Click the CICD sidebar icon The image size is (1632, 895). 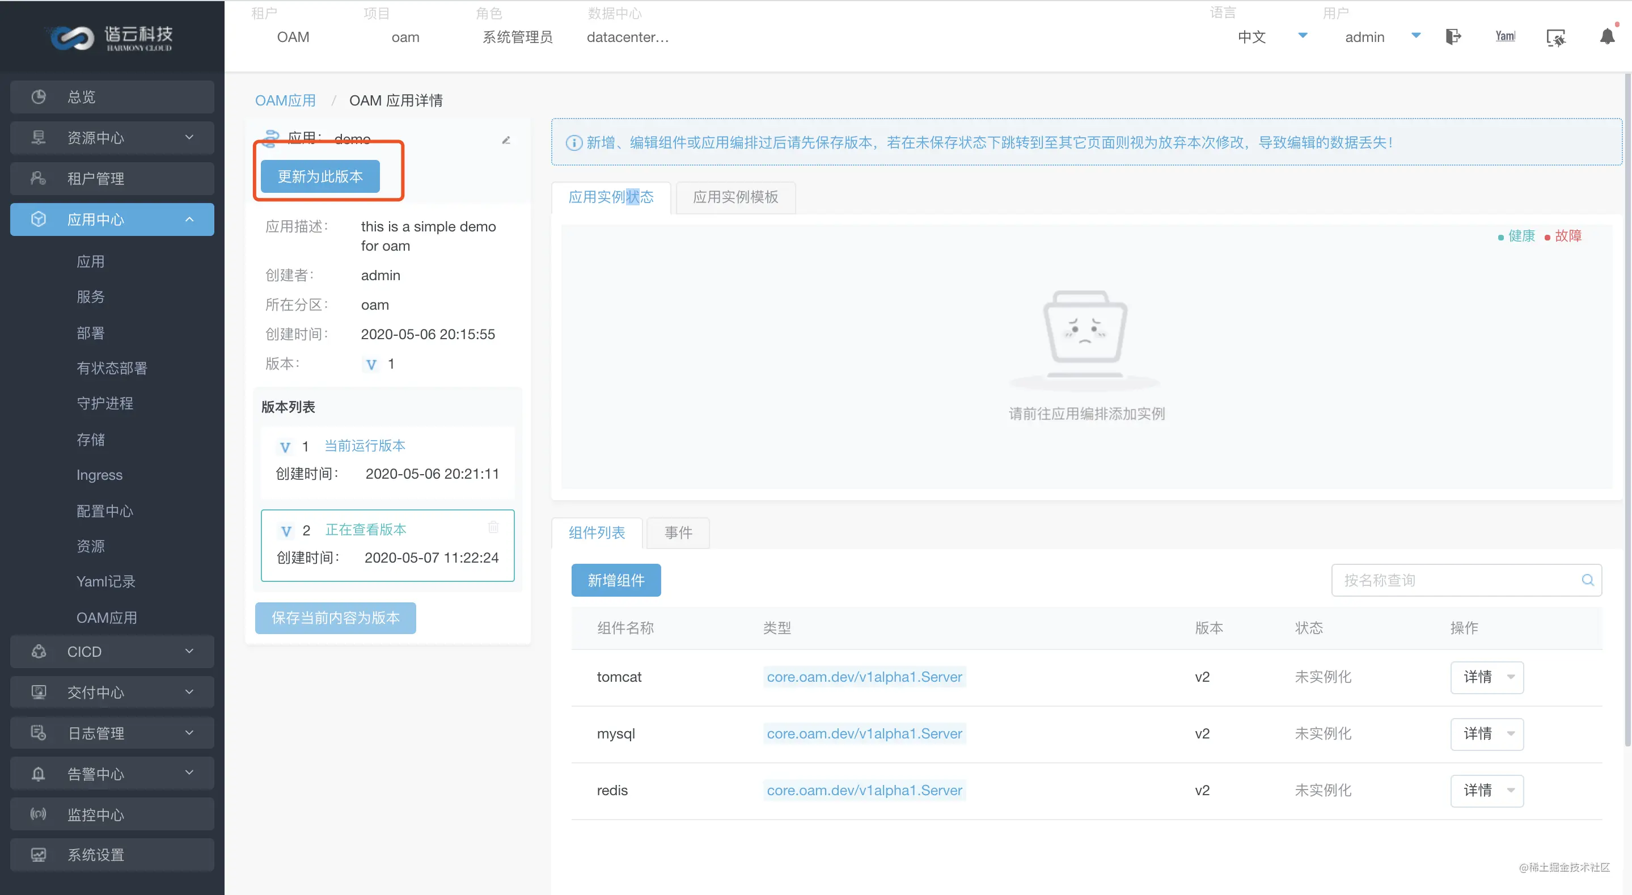click(x=39, y=651)
